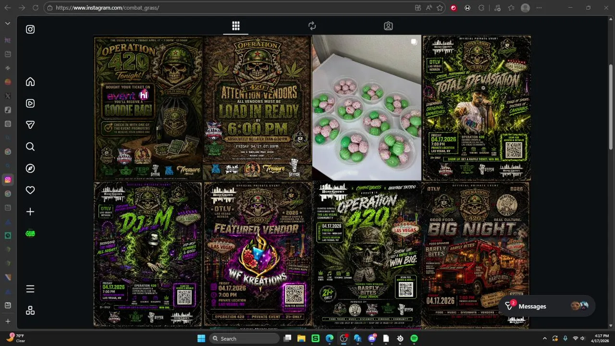Switch to the Posts grid tab
Viewport: 615px width, 346px height.
pos(236,26)
